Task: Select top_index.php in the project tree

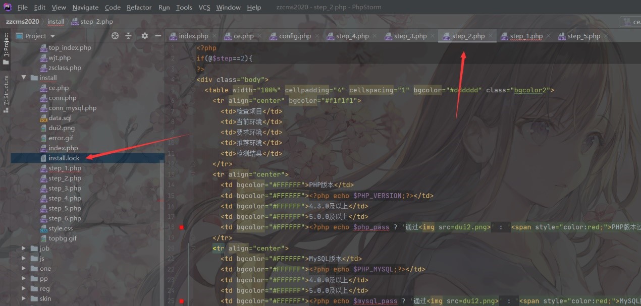Action: pos(70,48)
